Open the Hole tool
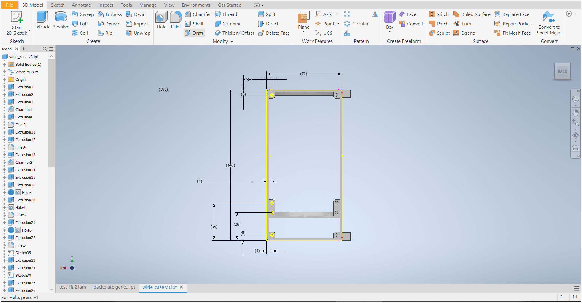The image size is (582, 303). pyautogui.click(x=161, y=20)
